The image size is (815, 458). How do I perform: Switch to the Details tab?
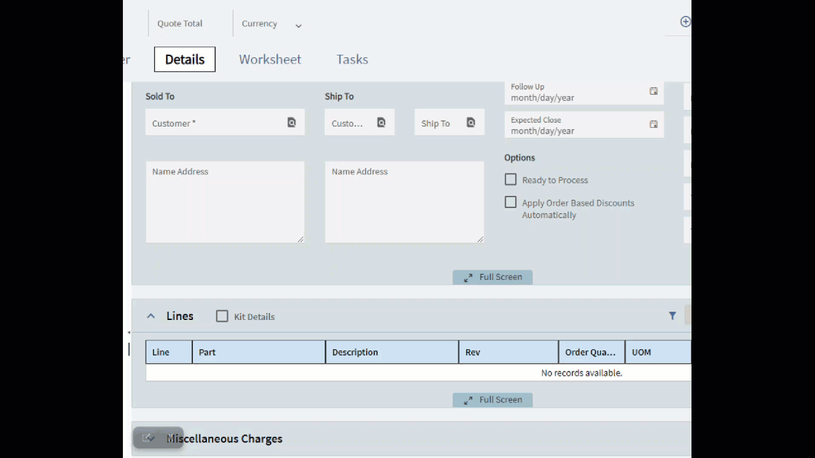[185, 59]
